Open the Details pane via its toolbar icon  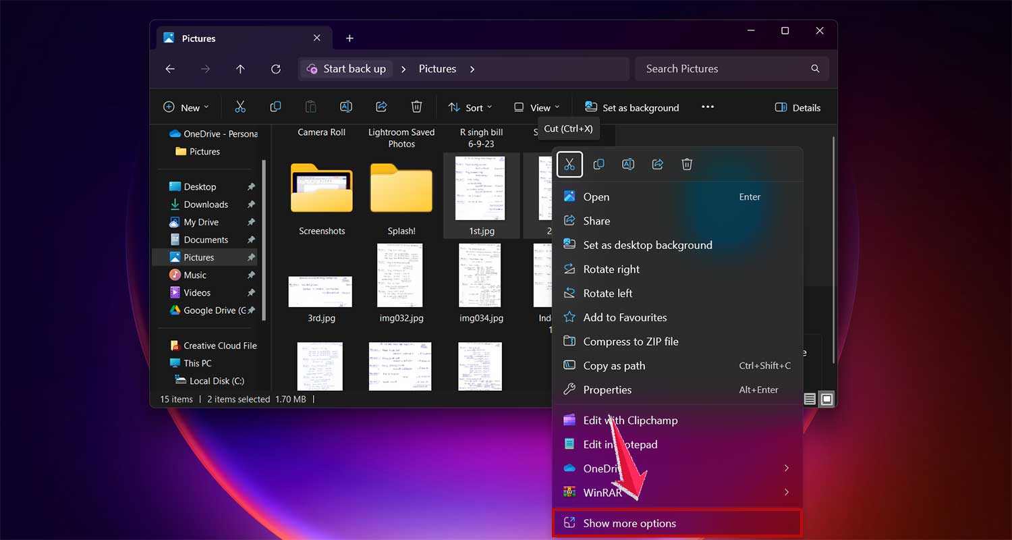tap(797, 107)
